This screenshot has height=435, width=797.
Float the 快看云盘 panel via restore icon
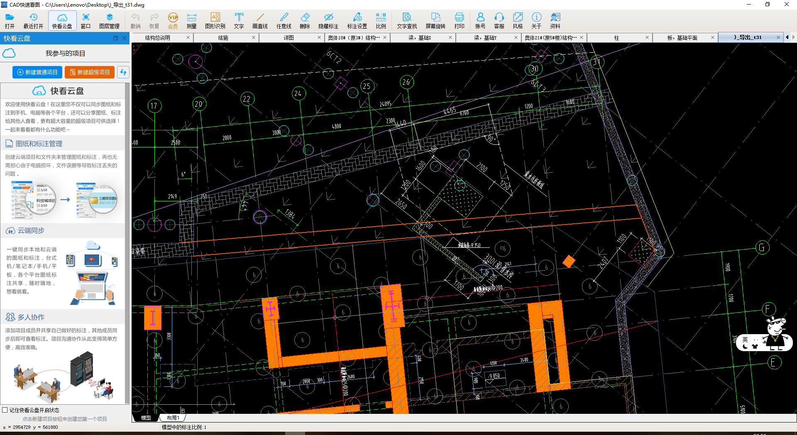(115, 38)
